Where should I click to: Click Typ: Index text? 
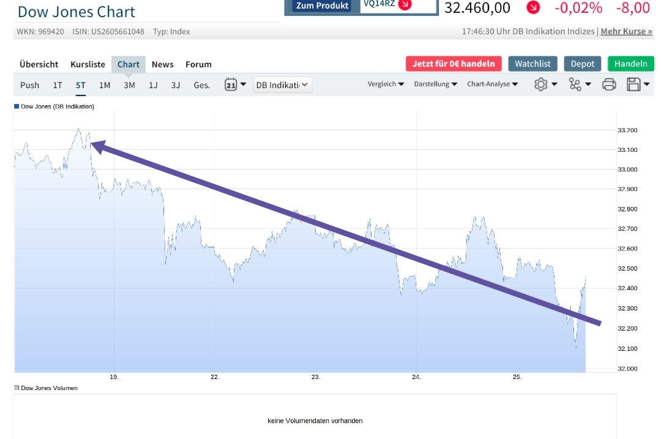171,32
